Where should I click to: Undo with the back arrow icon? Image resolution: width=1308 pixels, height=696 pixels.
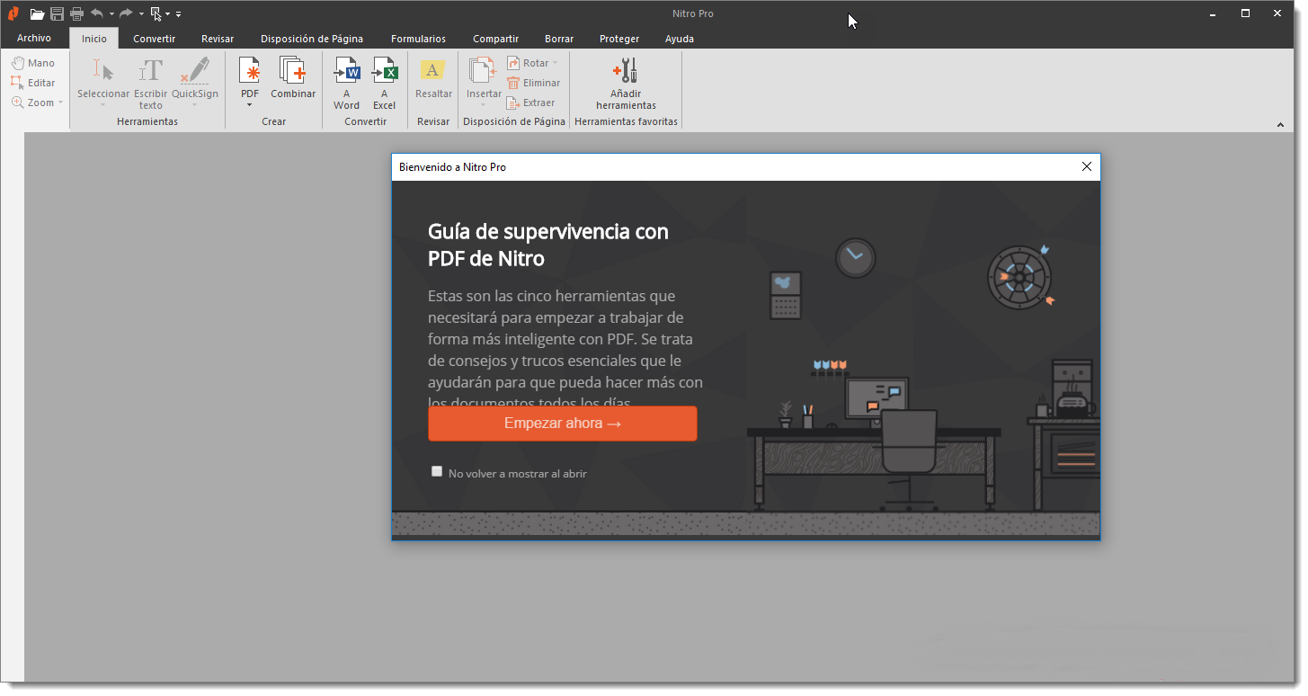point(97,13)
